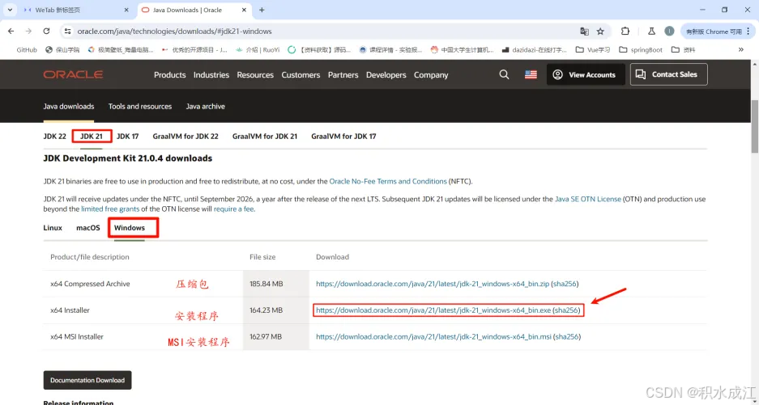
Task: Open sha256 link for MSI installer
Action: (567, 337)
